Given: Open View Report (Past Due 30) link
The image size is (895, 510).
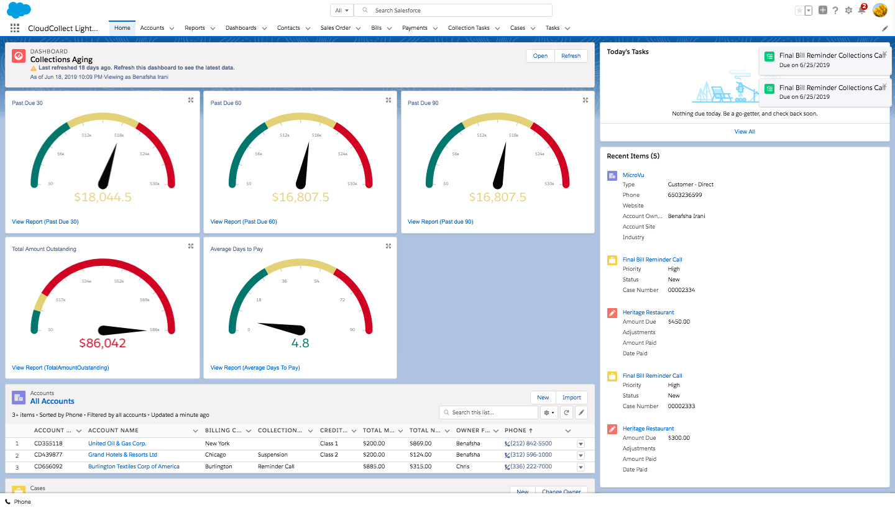Looking at the screenshot, I should pos(45,222).
